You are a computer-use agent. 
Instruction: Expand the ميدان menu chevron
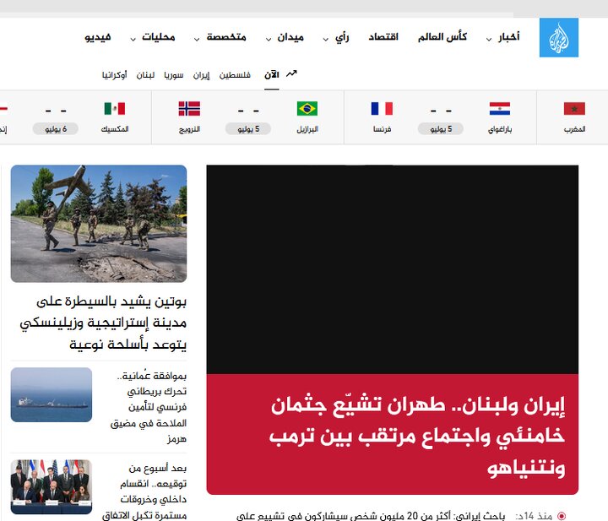tap(269, 39)
